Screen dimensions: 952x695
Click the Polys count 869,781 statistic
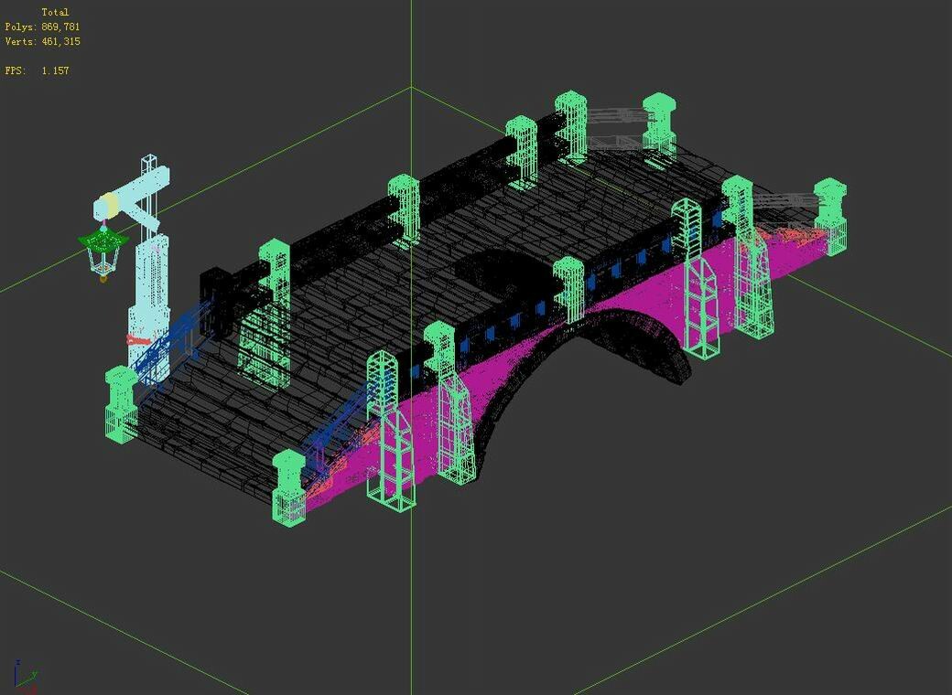pyautogui.click(x=42, y=27)
